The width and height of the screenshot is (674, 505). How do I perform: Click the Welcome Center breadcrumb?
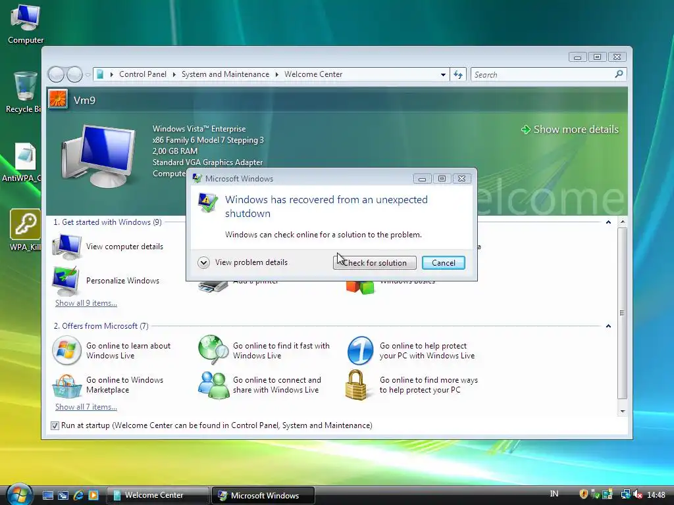point(313,74)
